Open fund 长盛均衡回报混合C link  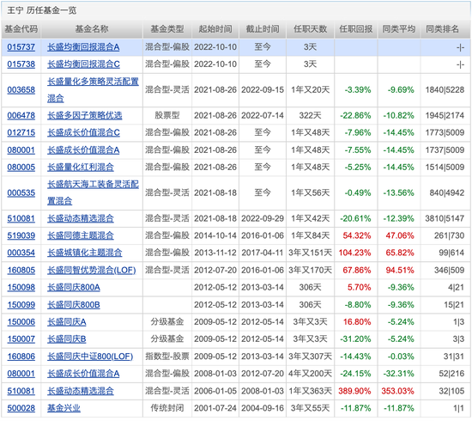(x=83, y=64)
